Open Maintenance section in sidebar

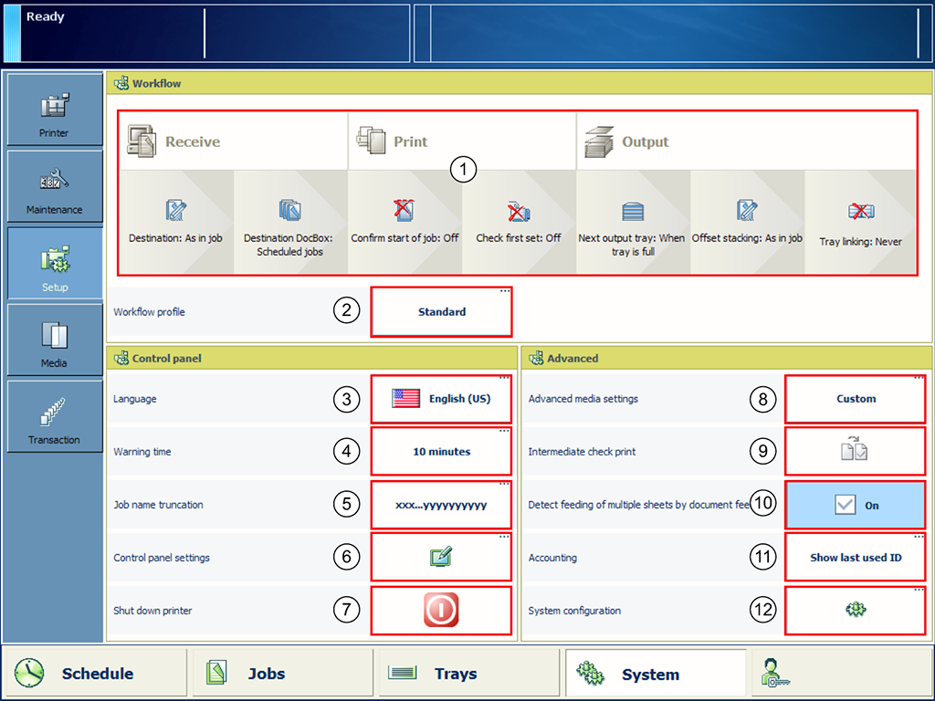(x=54, y=187)
